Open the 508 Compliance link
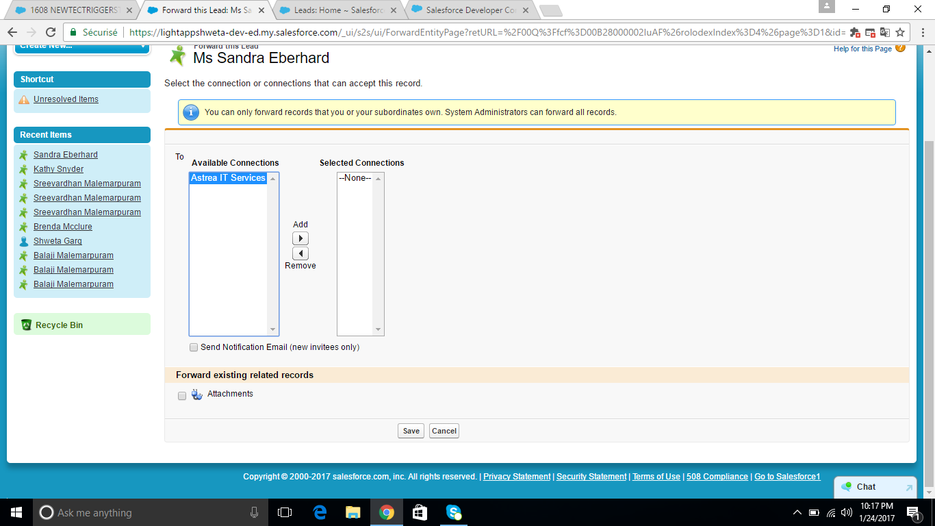This screenshot has width=935, height=526. (x=717, y=477)
